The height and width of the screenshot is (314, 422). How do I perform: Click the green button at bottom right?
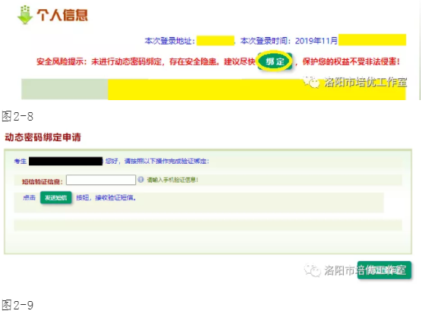[384, 270]
